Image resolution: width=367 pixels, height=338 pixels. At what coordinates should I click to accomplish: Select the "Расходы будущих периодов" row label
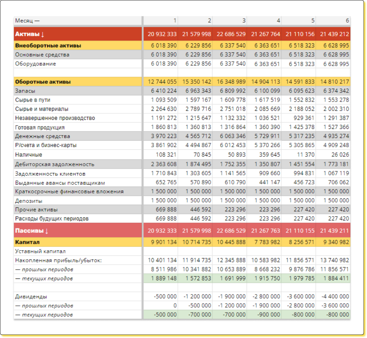[52, 219]
